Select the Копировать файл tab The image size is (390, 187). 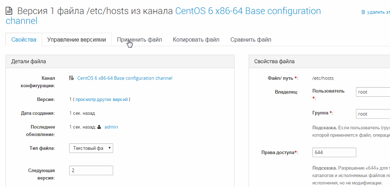click(196, 39)
